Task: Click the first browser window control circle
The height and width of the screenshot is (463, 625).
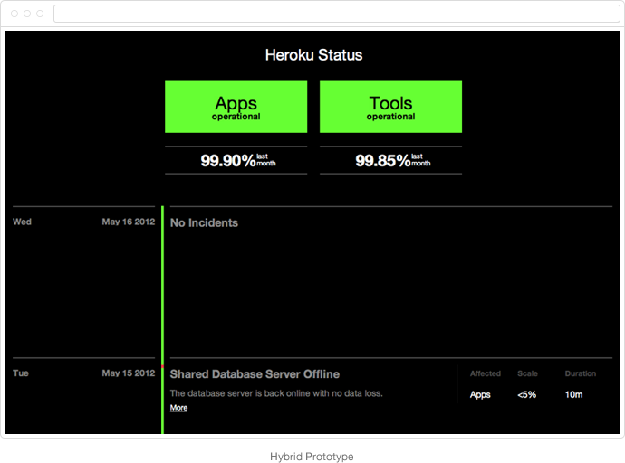Action: pyautogui.click(x=14, y=14)
